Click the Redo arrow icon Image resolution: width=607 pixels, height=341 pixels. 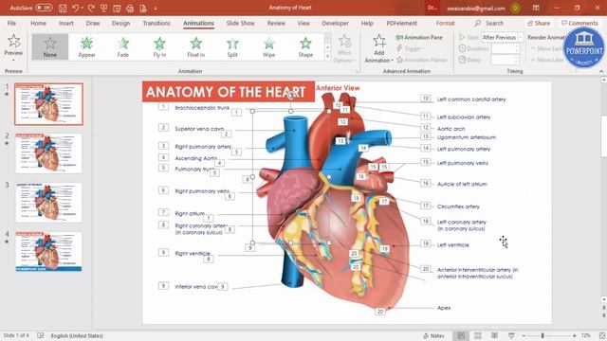coord(91,9)
